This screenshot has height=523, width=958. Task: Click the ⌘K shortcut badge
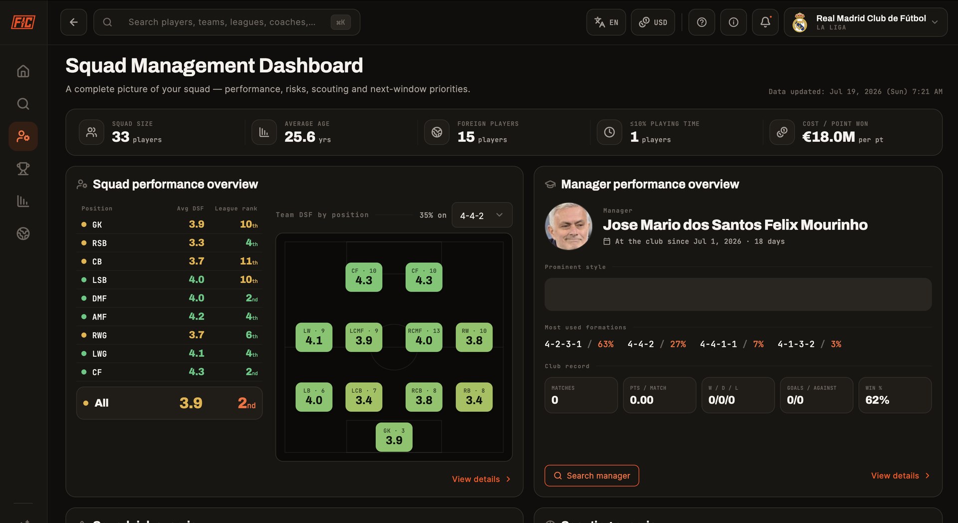tap(341, 22)
